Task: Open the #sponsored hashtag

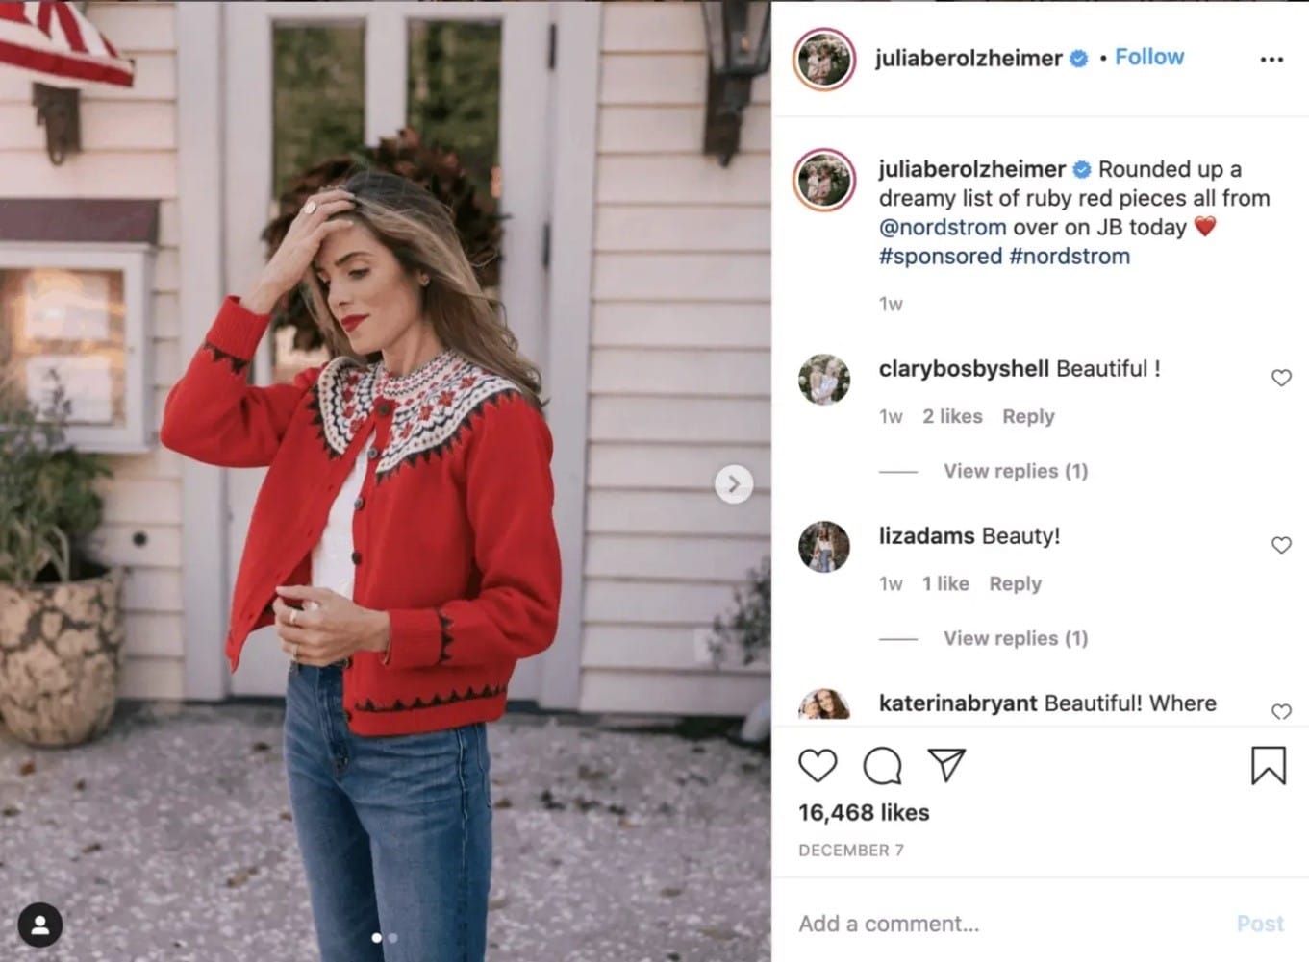Action: coord(941,256)
